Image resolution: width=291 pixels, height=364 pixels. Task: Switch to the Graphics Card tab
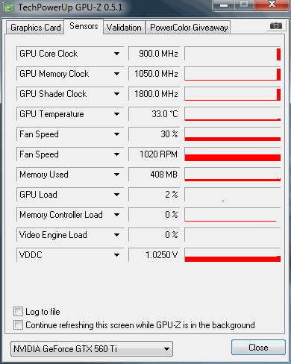coord(35,28)
